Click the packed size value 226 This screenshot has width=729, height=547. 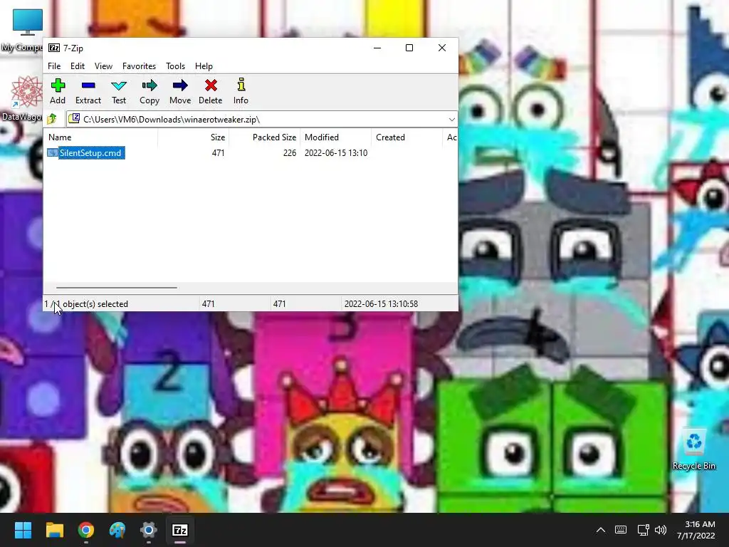290,153
